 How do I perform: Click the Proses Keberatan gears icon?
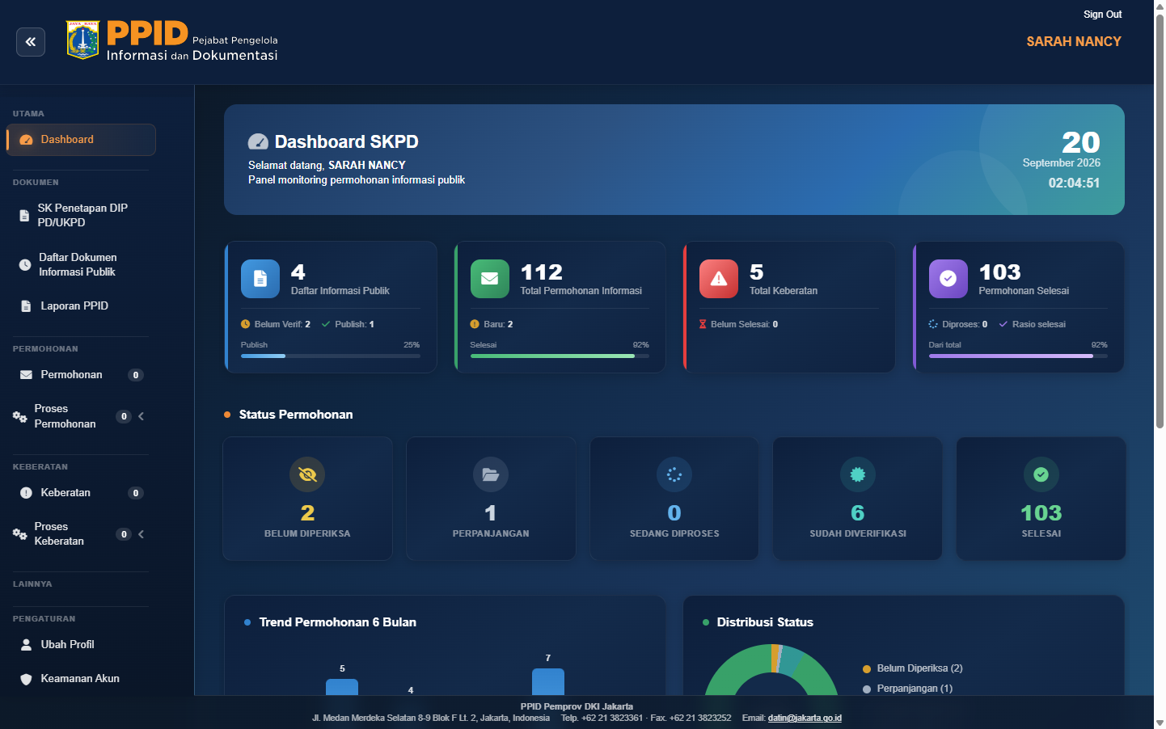tap(20, 534)
